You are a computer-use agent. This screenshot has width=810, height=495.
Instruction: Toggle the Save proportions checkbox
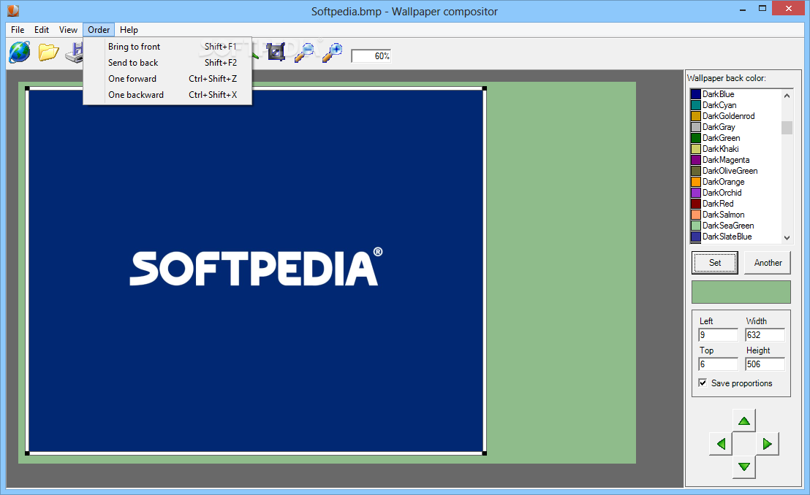click(x=703, y=383)
